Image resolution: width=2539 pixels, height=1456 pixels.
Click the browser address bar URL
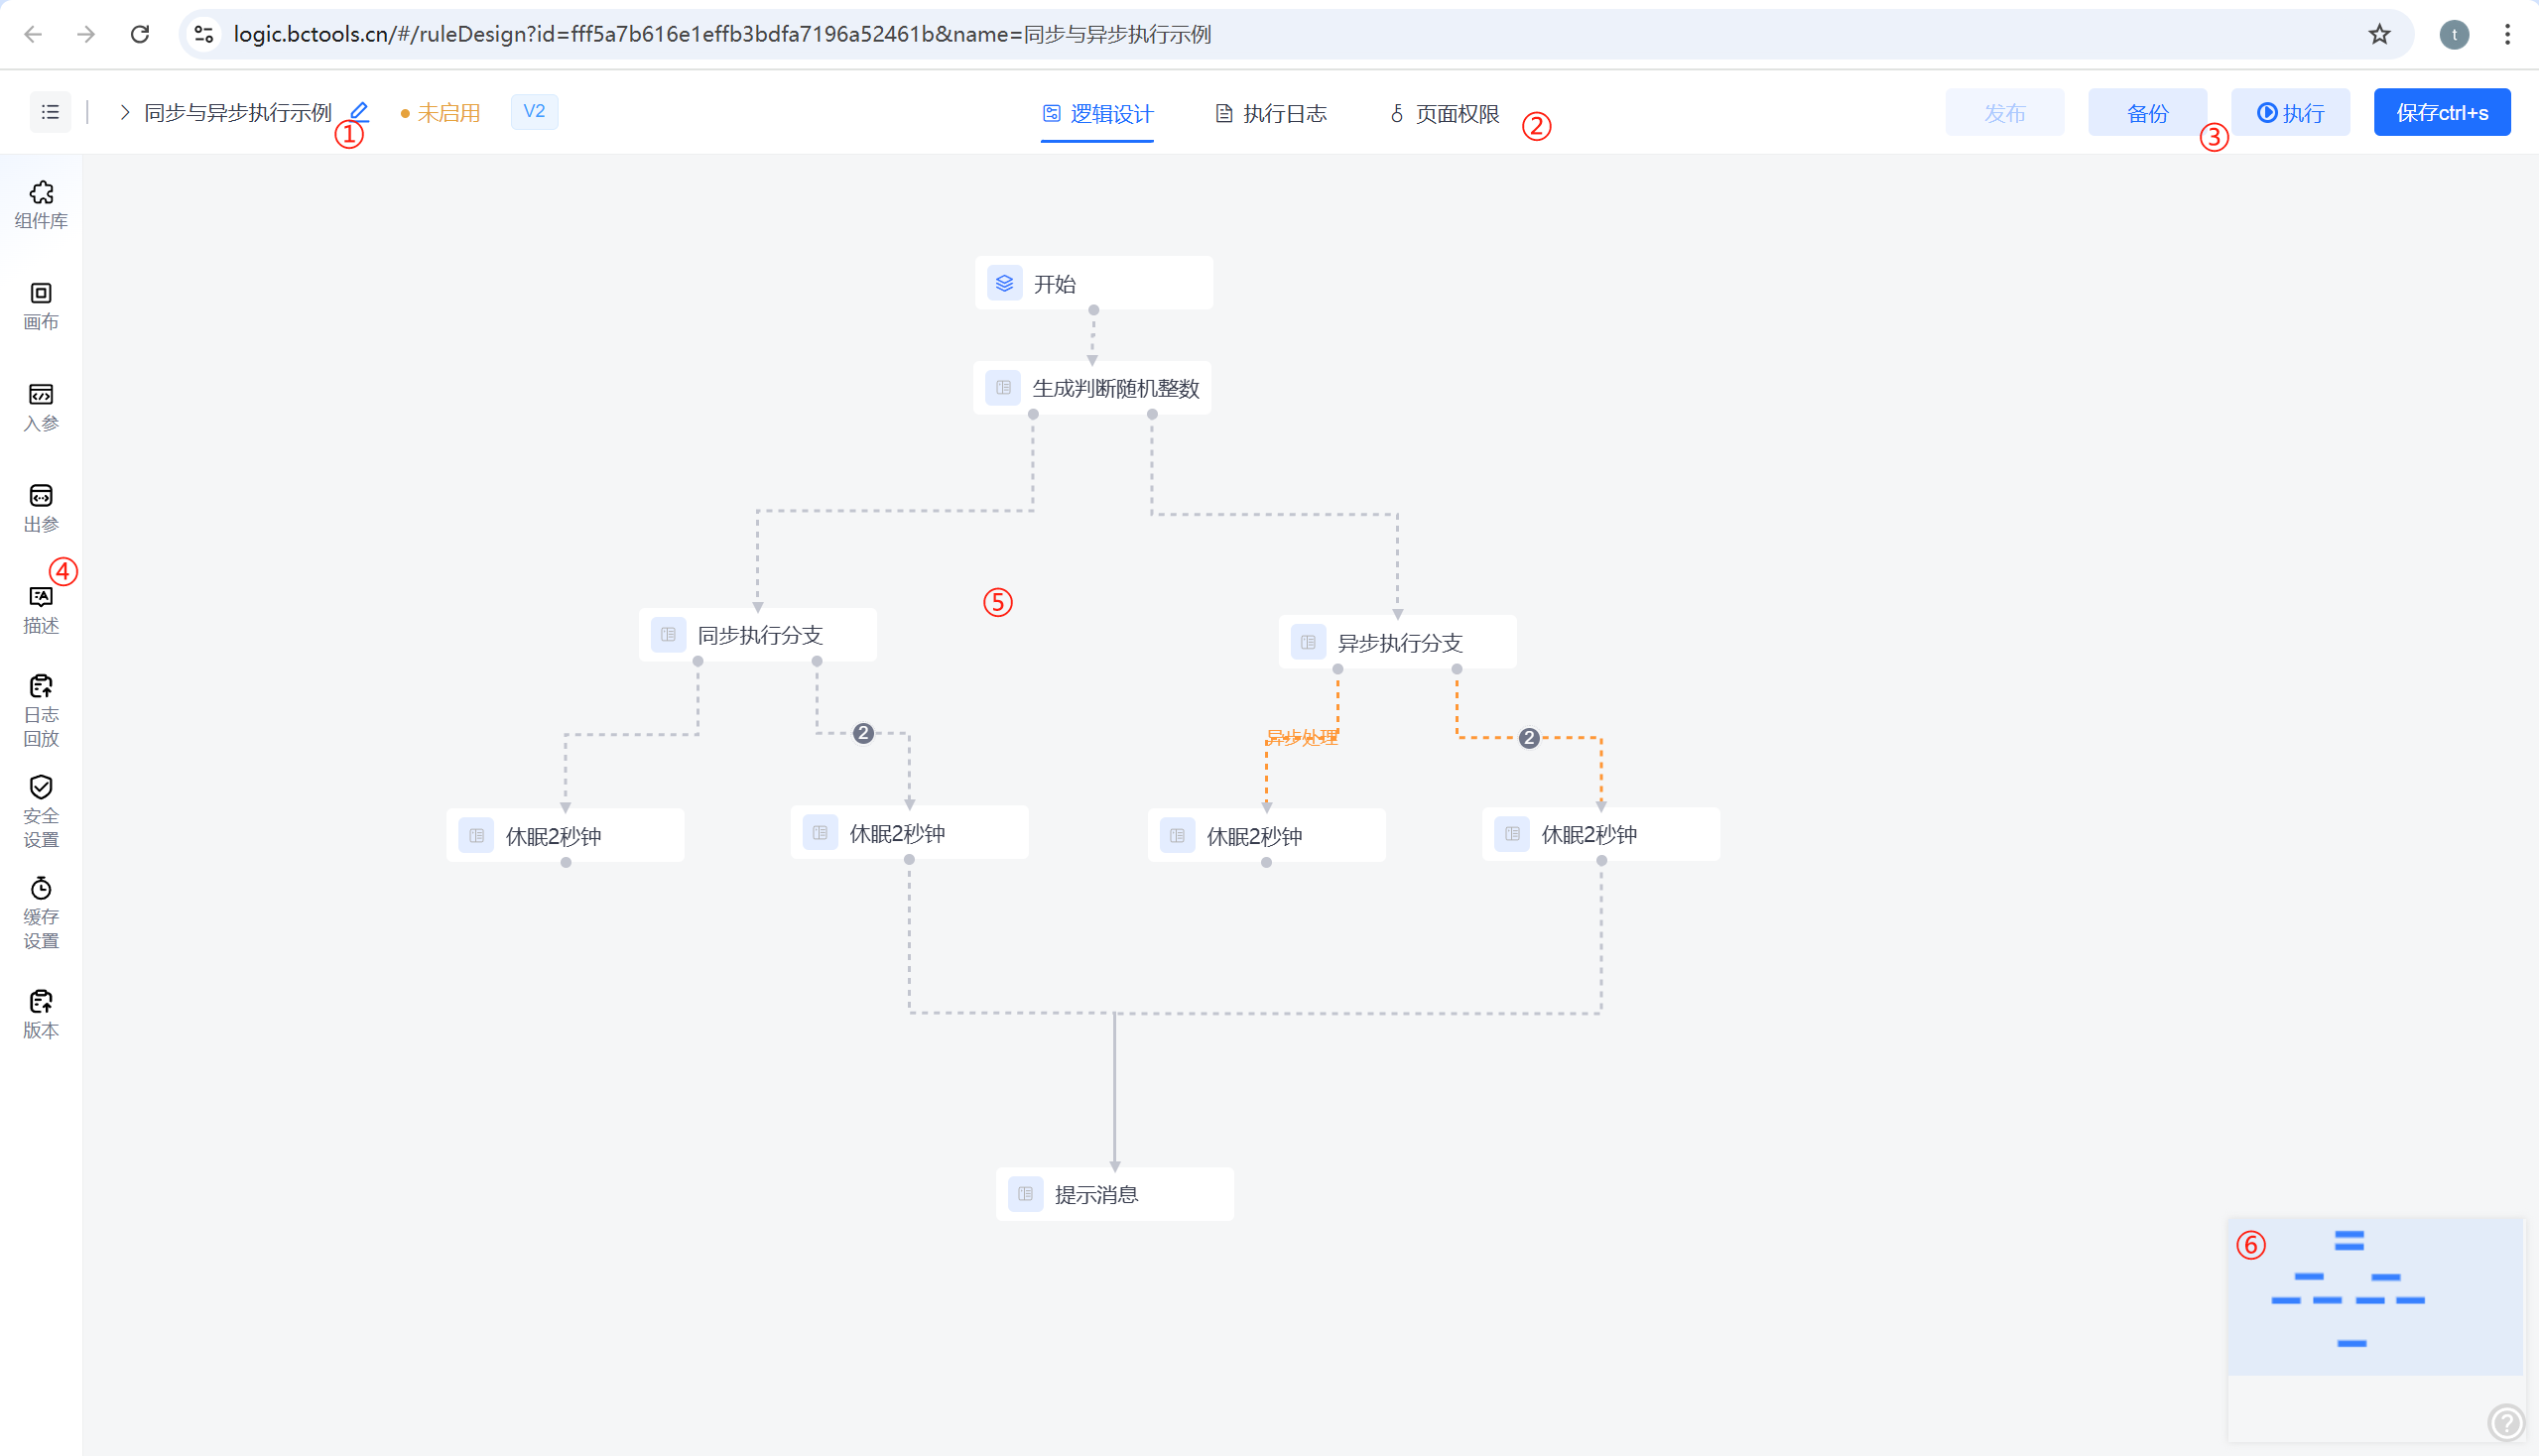[x=722, y=34]
